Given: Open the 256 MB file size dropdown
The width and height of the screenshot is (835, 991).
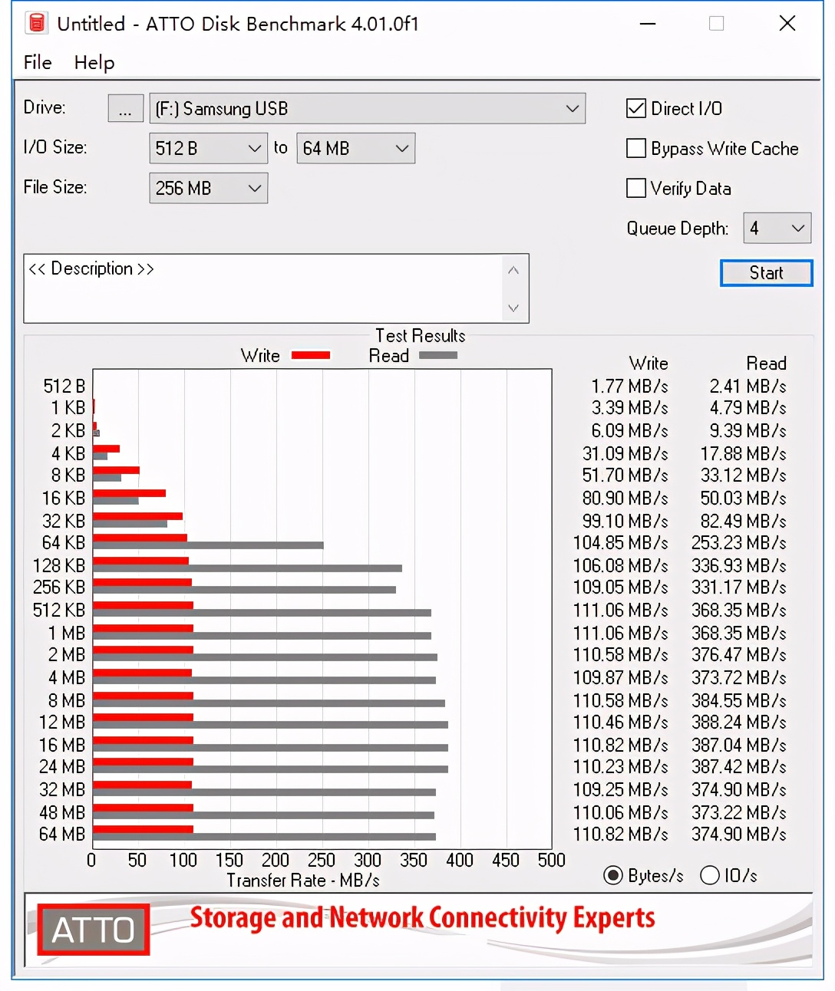Looking at the screenshot, I should click(209, 188).
